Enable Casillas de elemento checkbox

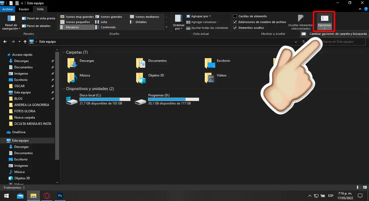click(235, 16)
